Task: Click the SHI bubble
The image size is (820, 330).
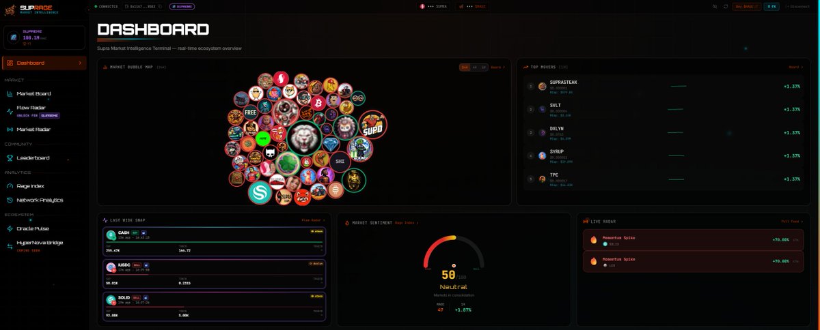Action: 340,161
